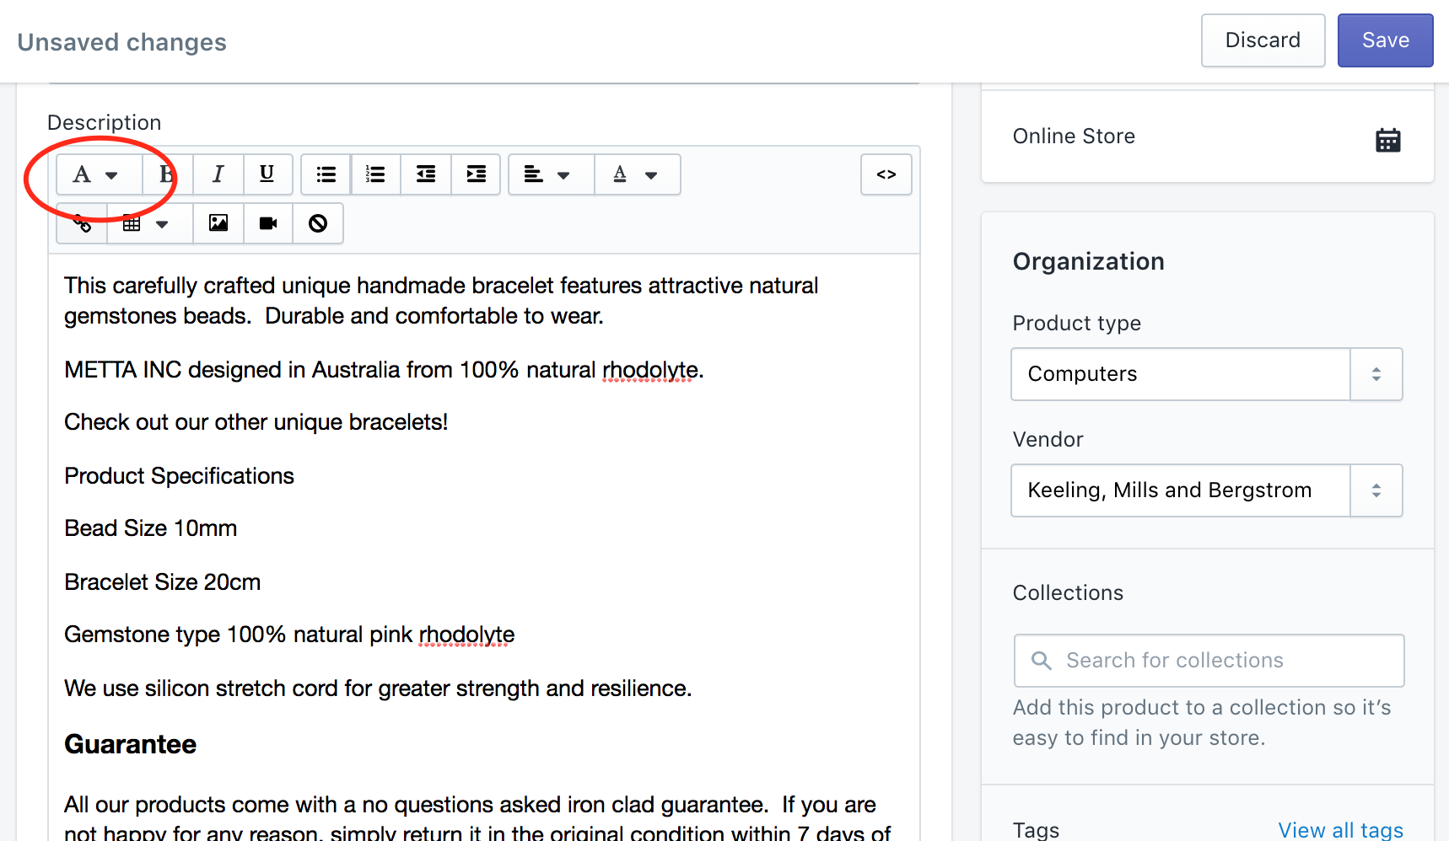Screen dimensions: 1449x841
Task: Click the misspelled 'rhodolyte' in Gemstone type line
Action: click(x=466, y=635)
